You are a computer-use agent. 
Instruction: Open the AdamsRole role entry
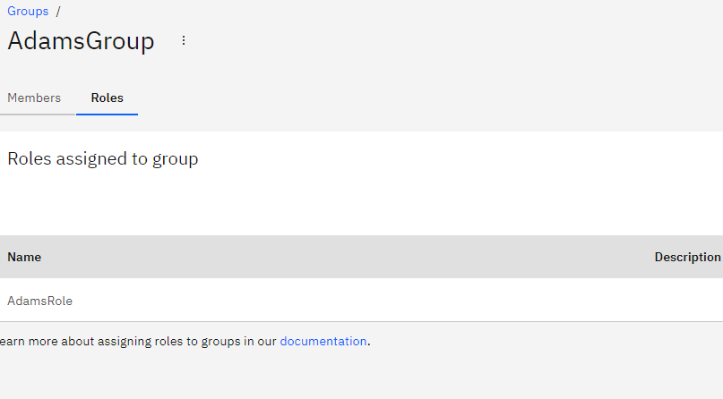[x=39, y=301]
